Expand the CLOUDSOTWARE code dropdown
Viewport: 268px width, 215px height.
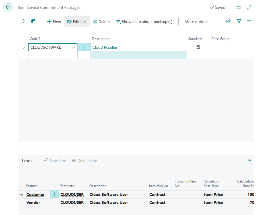[x=74, y=47]
